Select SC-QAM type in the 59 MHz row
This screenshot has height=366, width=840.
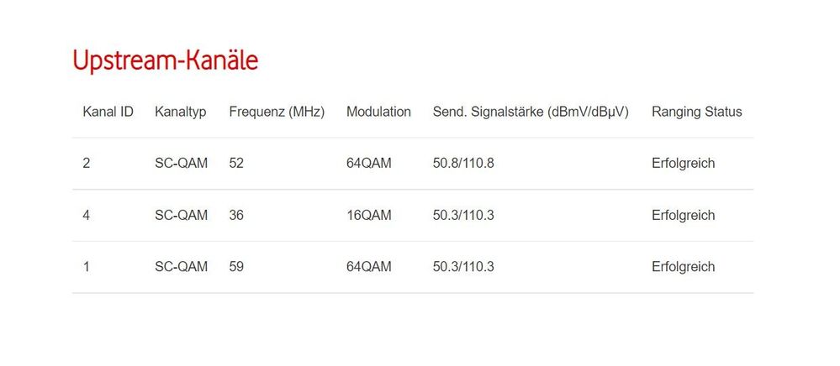coord(181,267)
